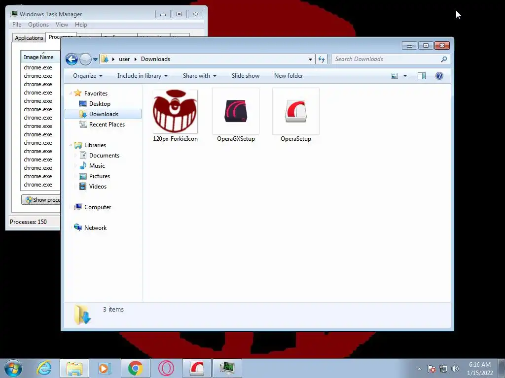Screen dimensions: 505x378
Task: Select the OperaSetup file icon
Action: tap(296, 111)
